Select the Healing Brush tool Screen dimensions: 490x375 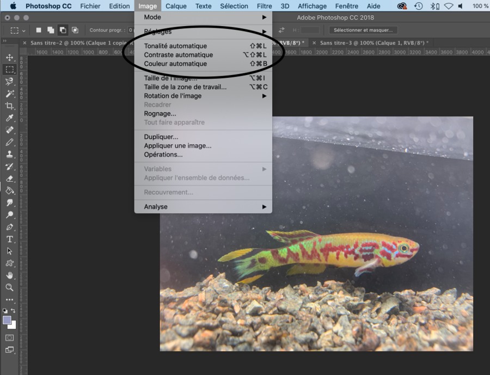coord(9,130)
